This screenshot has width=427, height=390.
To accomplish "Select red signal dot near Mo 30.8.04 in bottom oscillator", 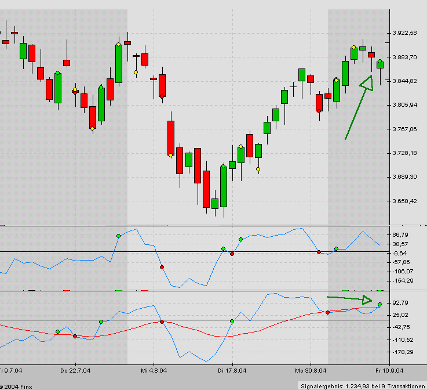I will coord(328,312).
